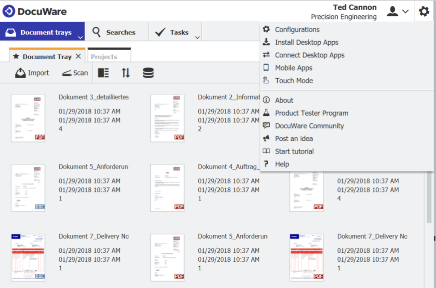This screenshot has height=288, width=436.
Task: Click the sort order arrows icon
Action: click(x=126, y=73)
